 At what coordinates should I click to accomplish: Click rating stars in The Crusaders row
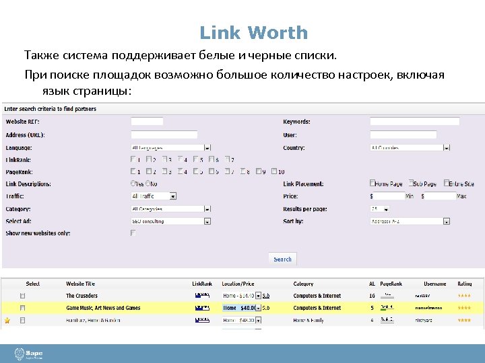pyautogui.click(x=464, y=296)
